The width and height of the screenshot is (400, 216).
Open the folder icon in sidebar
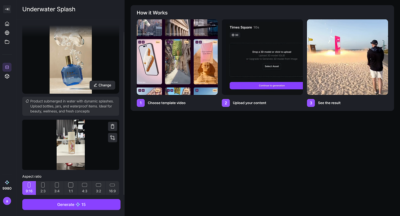pos(7,42)
